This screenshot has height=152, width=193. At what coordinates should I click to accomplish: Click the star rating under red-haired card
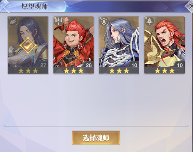pos(73,71)
